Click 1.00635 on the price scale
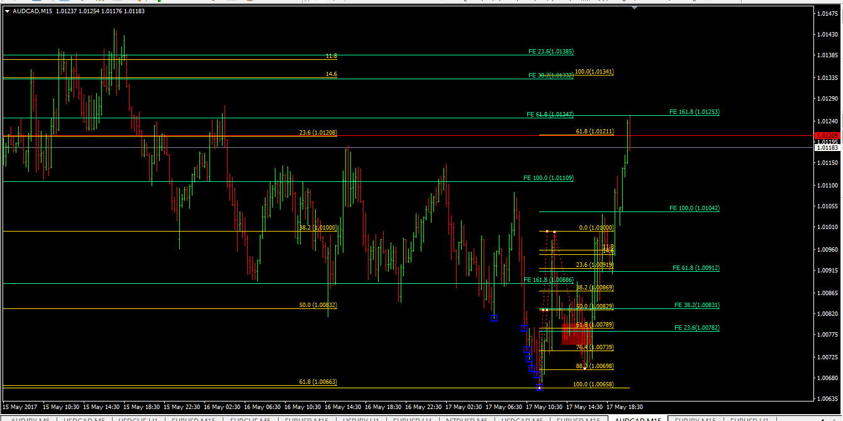843x421 pixels. pyautogui.click(x=827, y=398)
